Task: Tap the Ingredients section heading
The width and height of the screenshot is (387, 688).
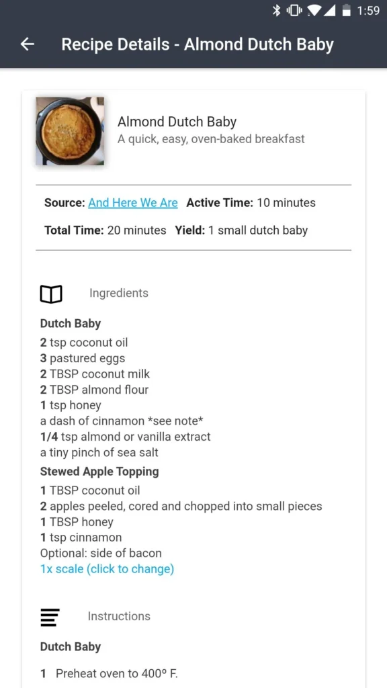Action: click(x=119, y=293)
